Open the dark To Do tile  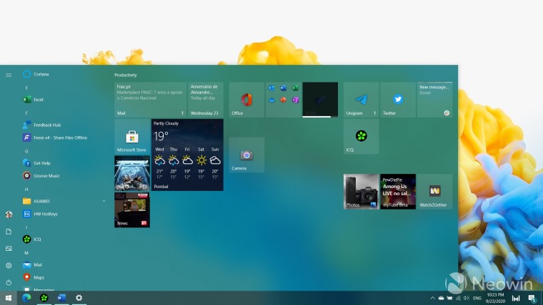tap(320, 100)
